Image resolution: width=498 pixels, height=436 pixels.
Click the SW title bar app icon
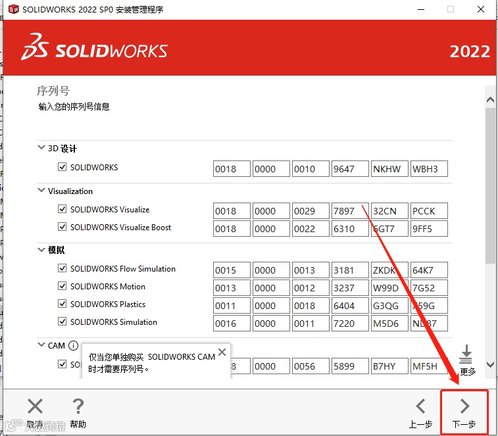(x=13, y=9)
